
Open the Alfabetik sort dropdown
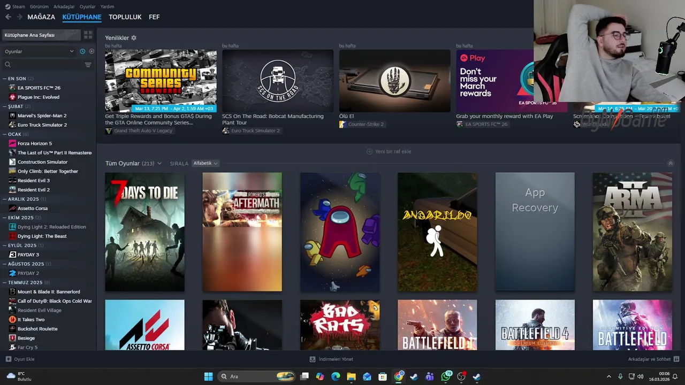tap(205, 163)
